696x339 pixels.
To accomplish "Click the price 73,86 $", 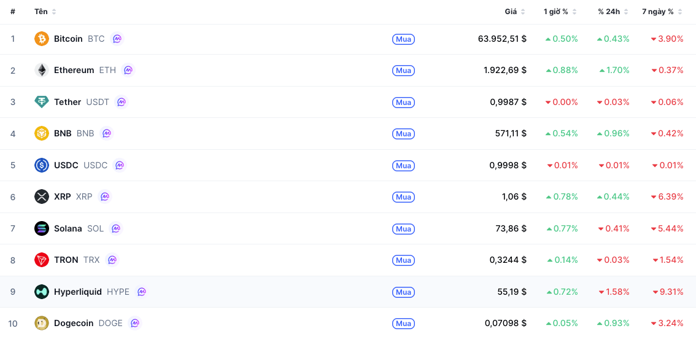I will (x=511, y=228).
